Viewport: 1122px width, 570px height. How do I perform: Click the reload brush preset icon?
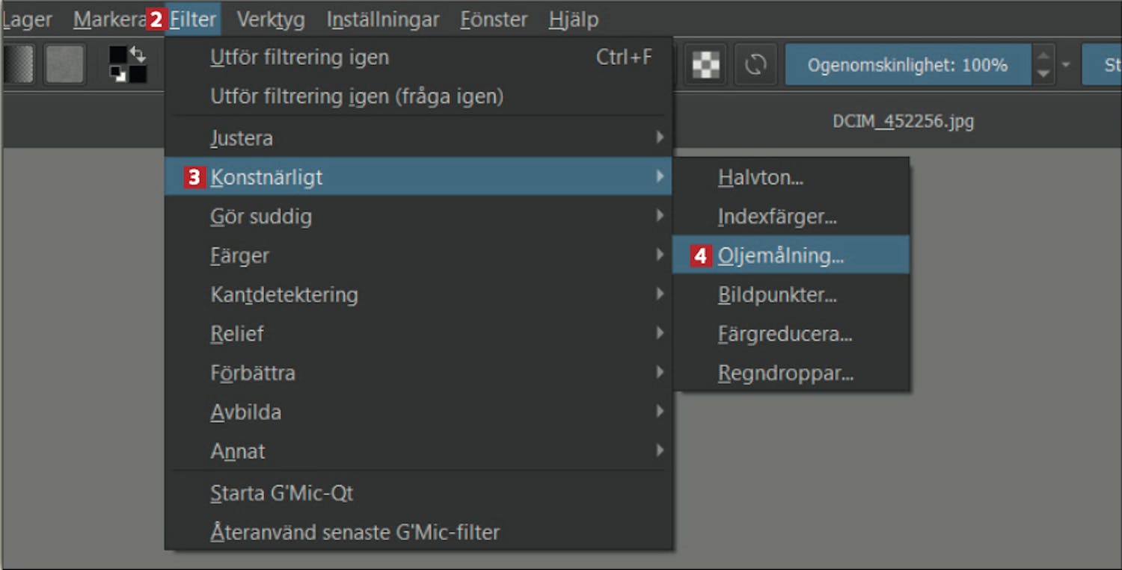click(755, 65)
